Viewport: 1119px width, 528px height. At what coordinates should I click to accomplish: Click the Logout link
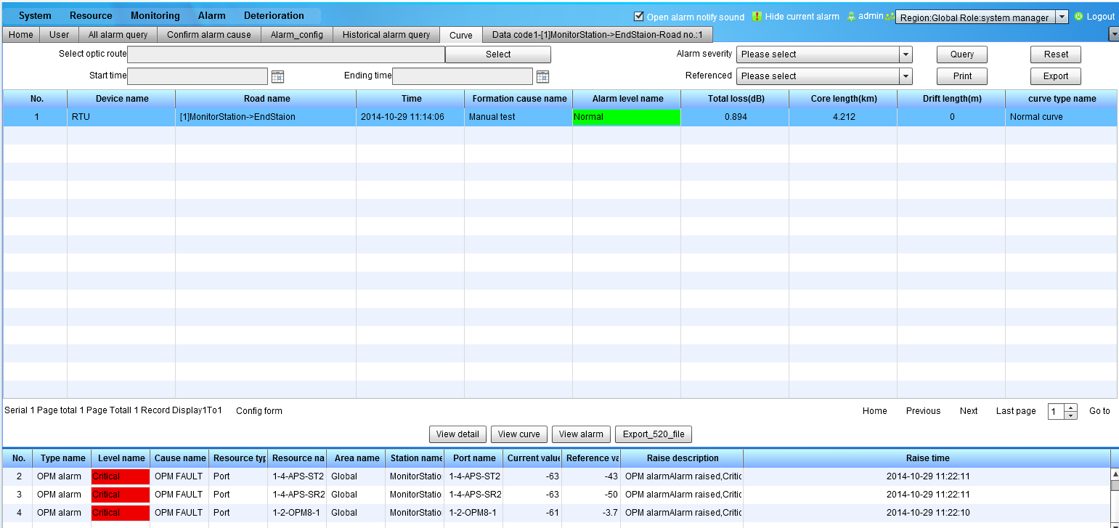[x=1101, y=17]
